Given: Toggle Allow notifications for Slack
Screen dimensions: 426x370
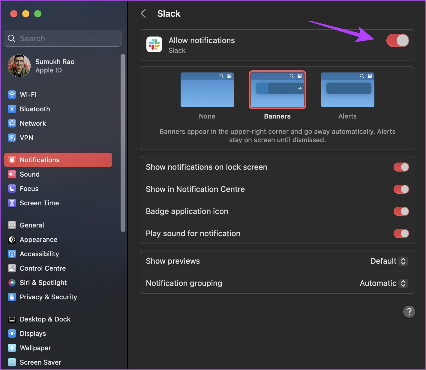Looking at the screenshot, I should click(397, 40).
